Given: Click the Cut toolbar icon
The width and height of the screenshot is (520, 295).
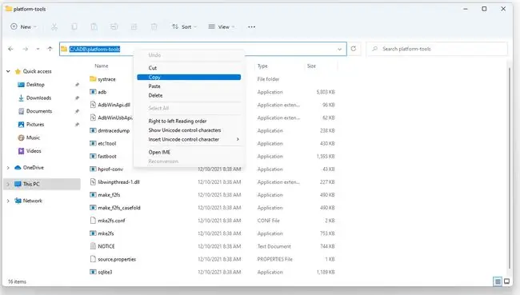Looking at the screenshot, I should pyautogui.click(x=54, y=27).
